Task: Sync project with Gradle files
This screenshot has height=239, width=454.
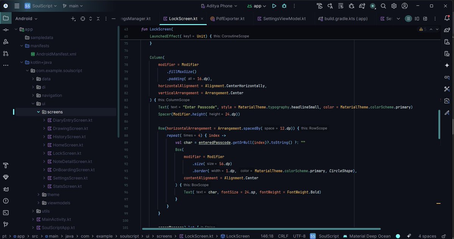Action: click(x=361, y=6)
